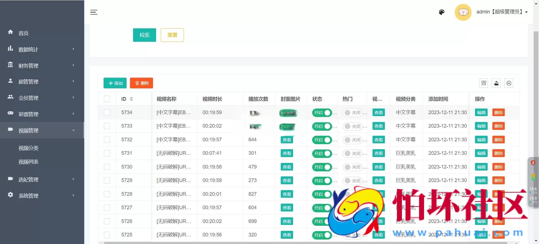The image size is (539, 244).
Task: View video 查看 for row 5730
Action: tap(379, 167)
